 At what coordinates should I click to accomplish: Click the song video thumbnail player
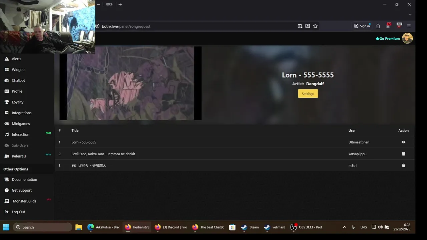click(130, 83)
